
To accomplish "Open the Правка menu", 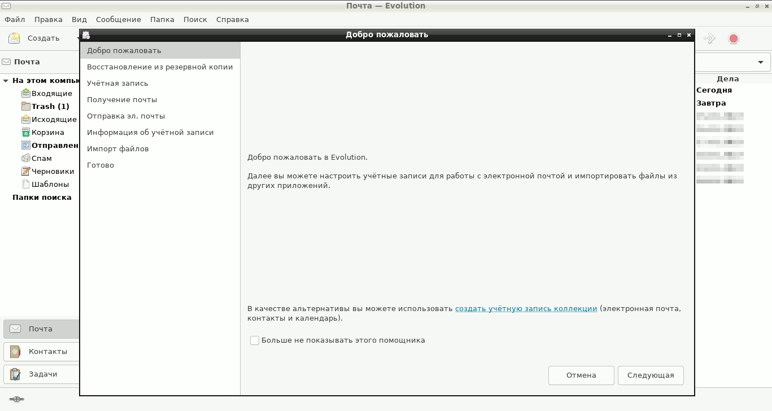I will 49,19.
